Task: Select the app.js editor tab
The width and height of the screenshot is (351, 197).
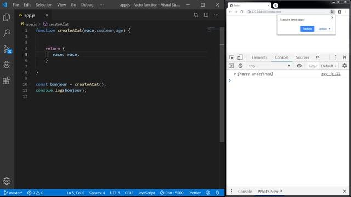Action: (29, 15)
